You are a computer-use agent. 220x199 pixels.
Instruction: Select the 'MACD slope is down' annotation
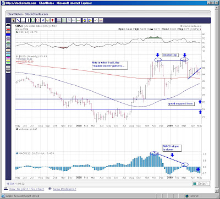[172, 148]
